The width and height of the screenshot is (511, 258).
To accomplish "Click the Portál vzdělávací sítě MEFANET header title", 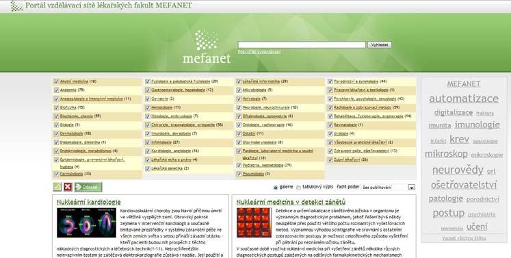I will 109,5.
